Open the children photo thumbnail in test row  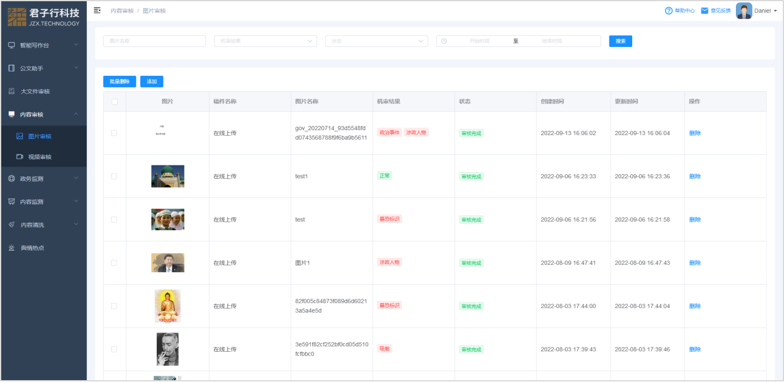tap(168, 219)
